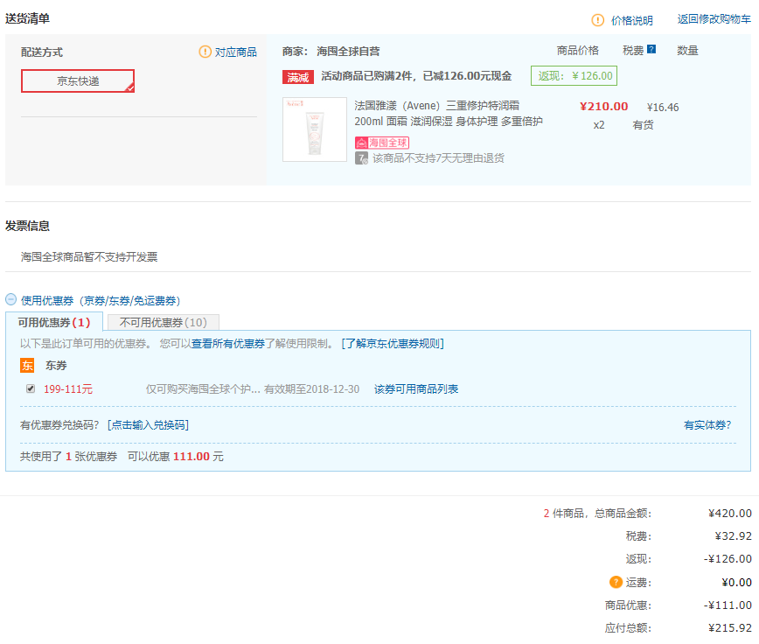Open 该券可用商品列表 link
Image resolution: width=759 pixels, height=644 pixels.
click(416, 388)
